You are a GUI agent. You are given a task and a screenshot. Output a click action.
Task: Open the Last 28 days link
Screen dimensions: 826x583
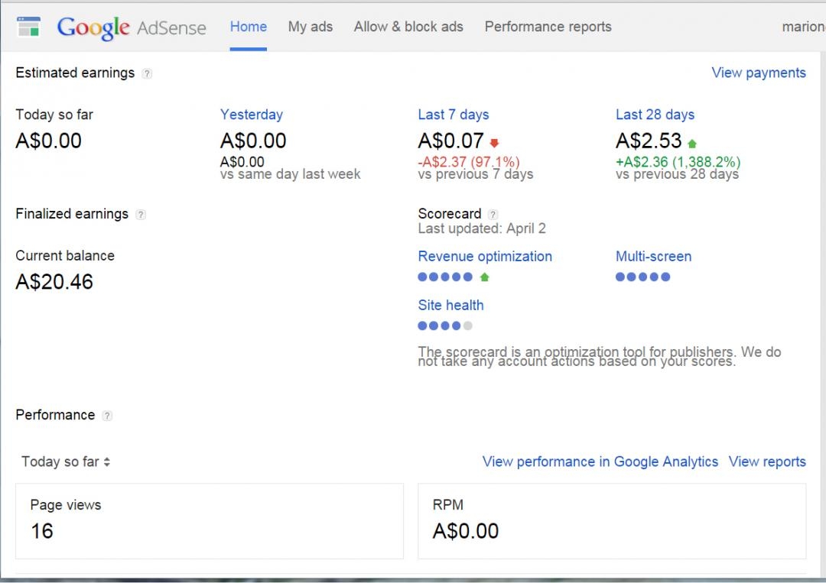point(655,115)
